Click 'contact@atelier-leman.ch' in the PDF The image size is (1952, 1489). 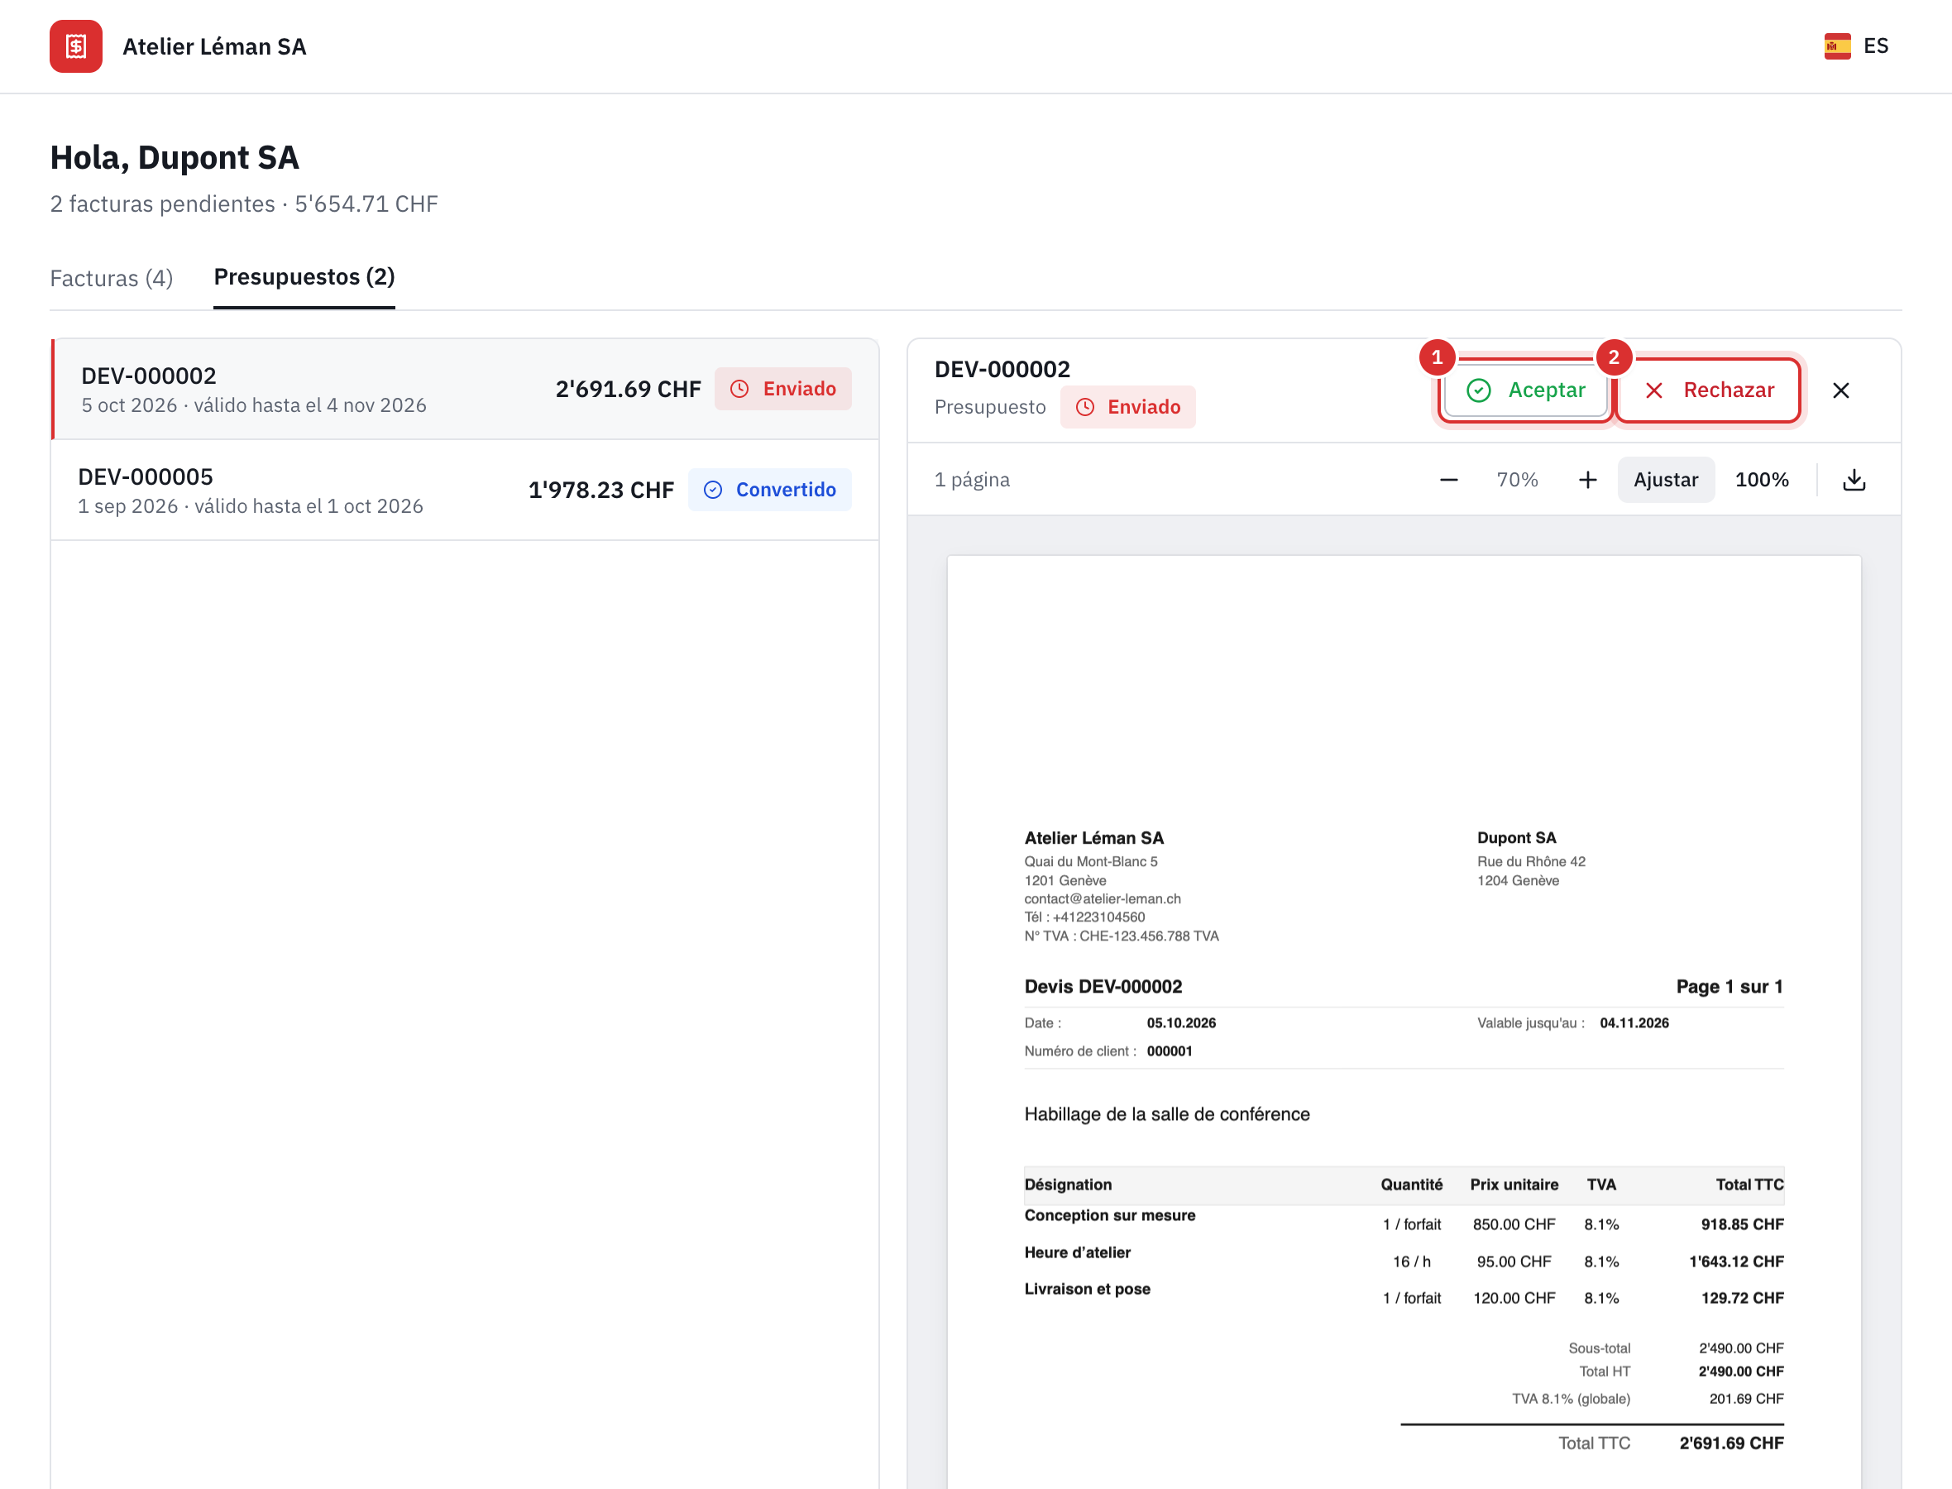1103,898
